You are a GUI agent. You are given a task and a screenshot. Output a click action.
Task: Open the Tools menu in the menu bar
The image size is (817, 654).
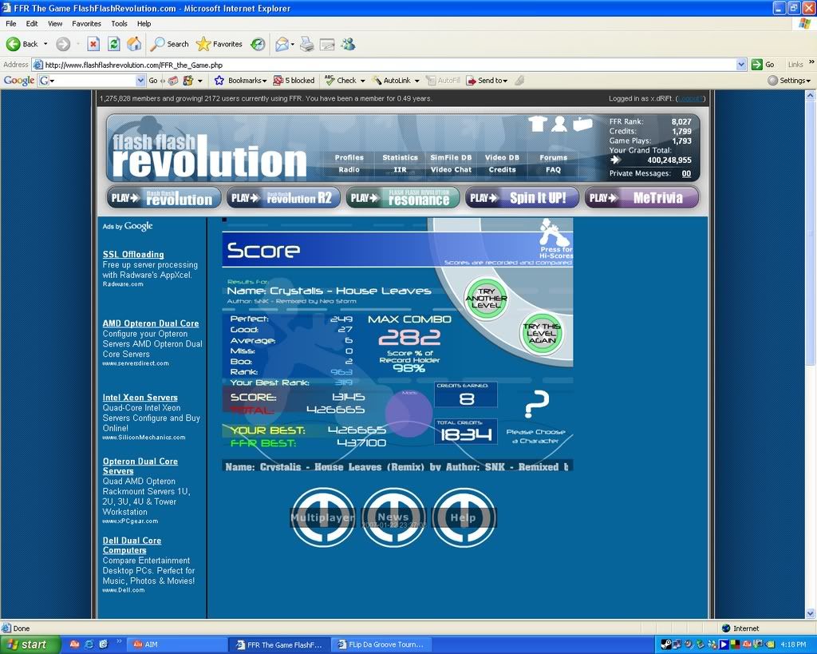(119, 24)
